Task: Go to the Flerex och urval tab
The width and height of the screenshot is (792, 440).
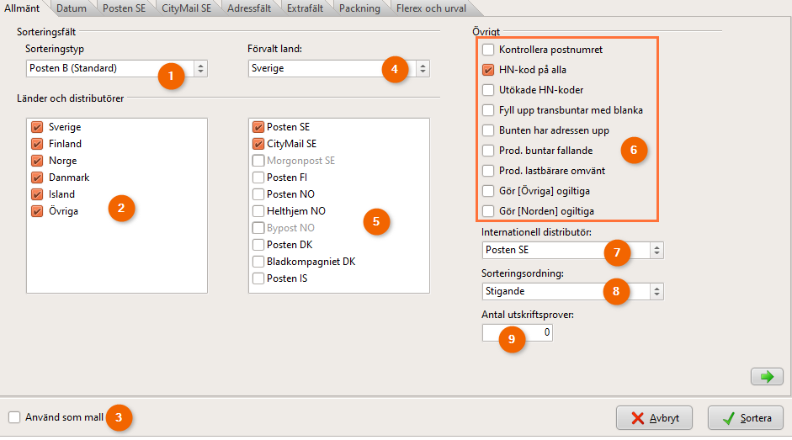Action: (x=431, y=8)
